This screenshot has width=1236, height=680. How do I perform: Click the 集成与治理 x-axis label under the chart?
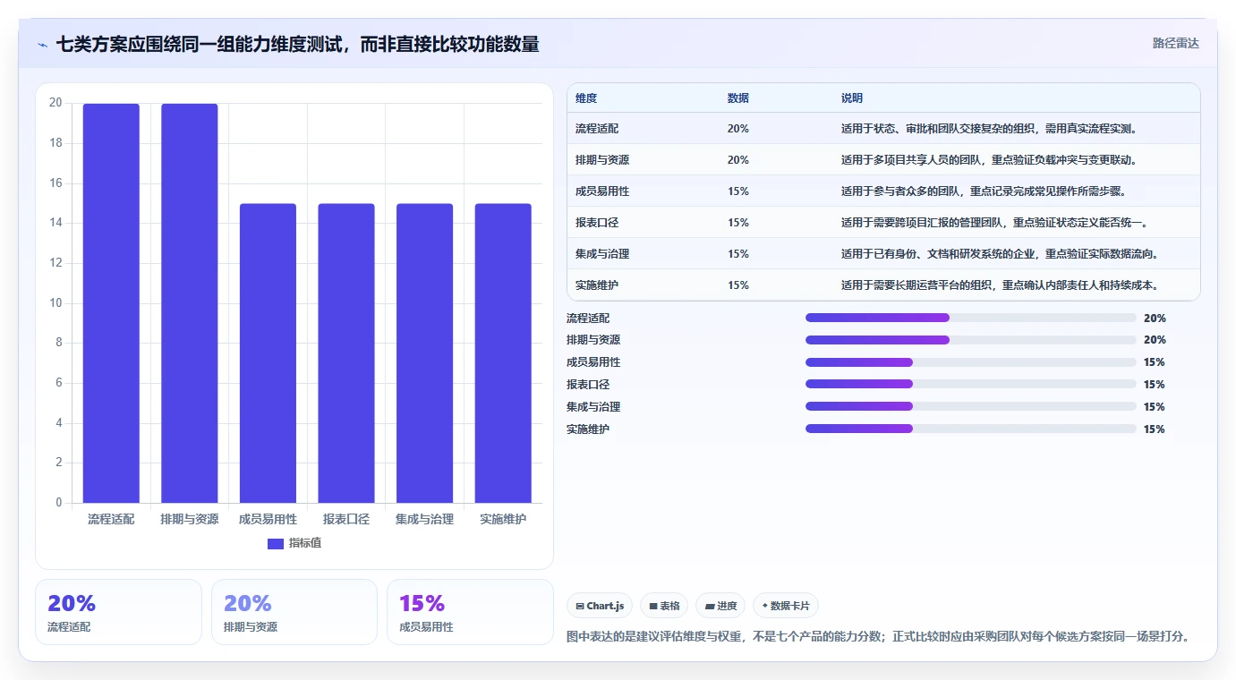(x=424, y=519)
